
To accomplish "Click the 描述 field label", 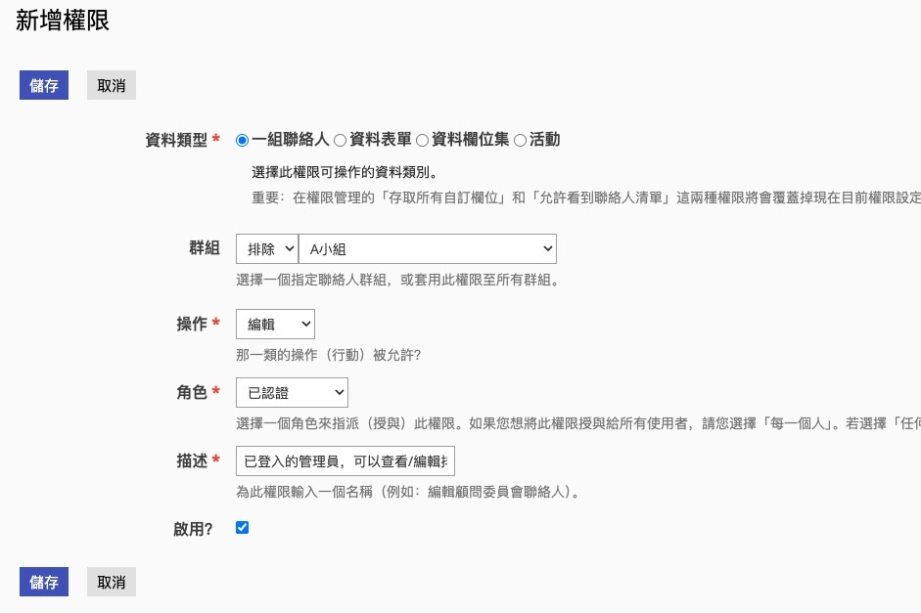I will tap(192, 460).
